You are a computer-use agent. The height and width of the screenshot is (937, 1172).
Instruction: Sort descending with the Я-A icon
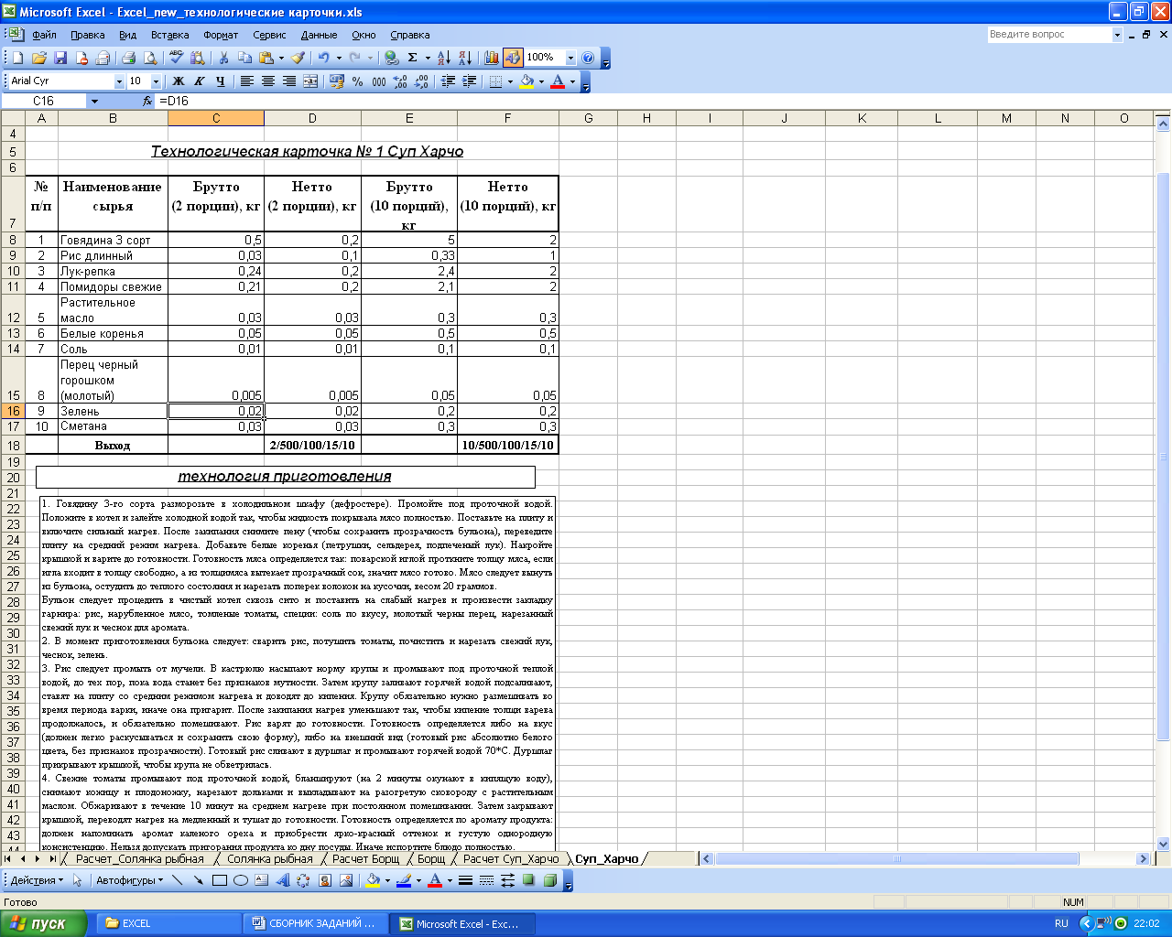tap(464, 58)
